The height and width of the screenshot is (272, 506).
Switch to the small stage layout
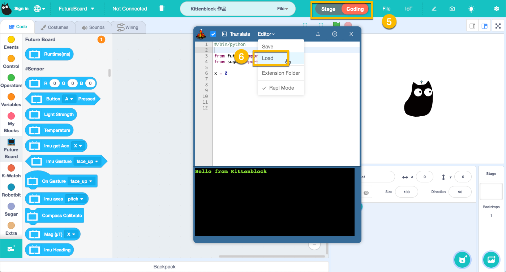tap(472, 26)
